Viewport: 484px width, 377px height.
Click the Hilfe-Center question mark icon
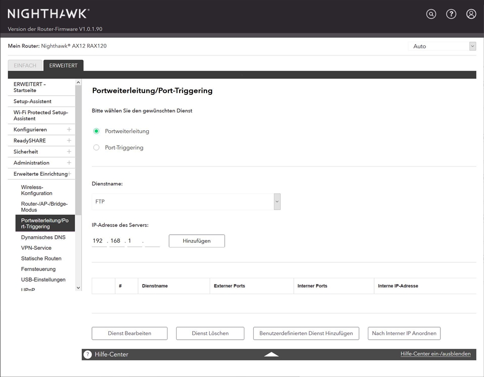(x=88, y=354)
